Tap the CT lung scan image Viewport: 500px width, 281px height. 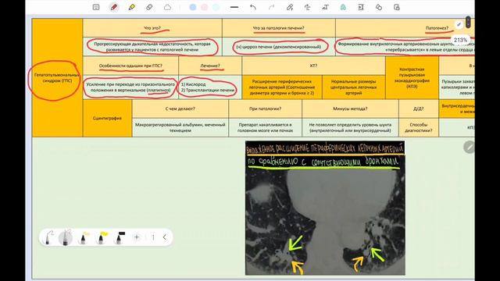click(x=325, y=208)
